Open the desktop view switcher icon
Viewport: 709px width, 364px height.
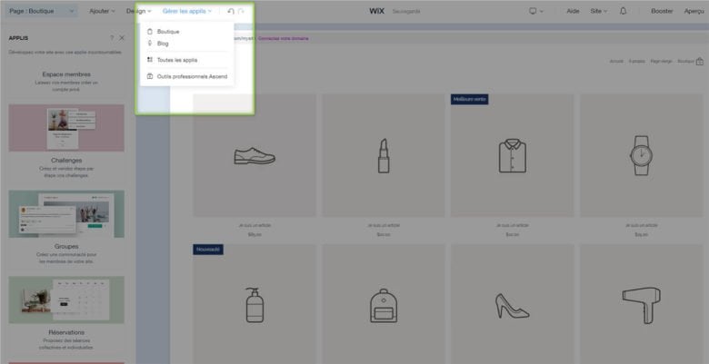click(533, 11)
